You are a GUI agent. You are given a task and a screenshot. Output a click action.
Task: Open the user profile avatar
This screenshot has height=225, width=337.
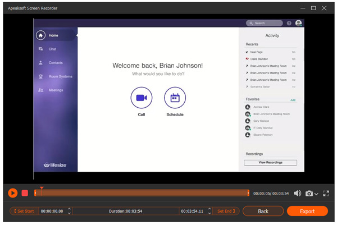(299, 23)
